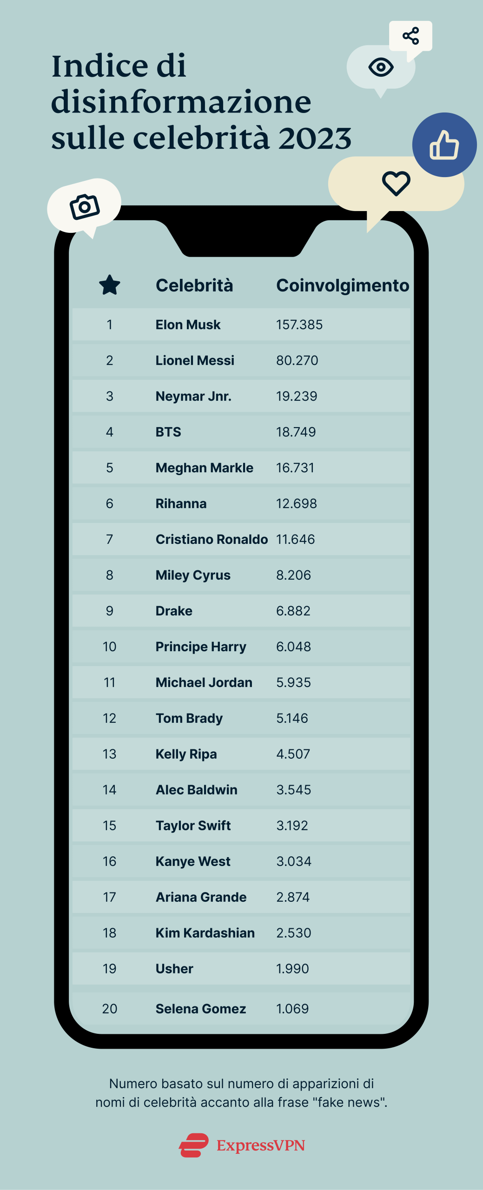
Task: Select the Celebrità column header
Action: click(194, 285)
